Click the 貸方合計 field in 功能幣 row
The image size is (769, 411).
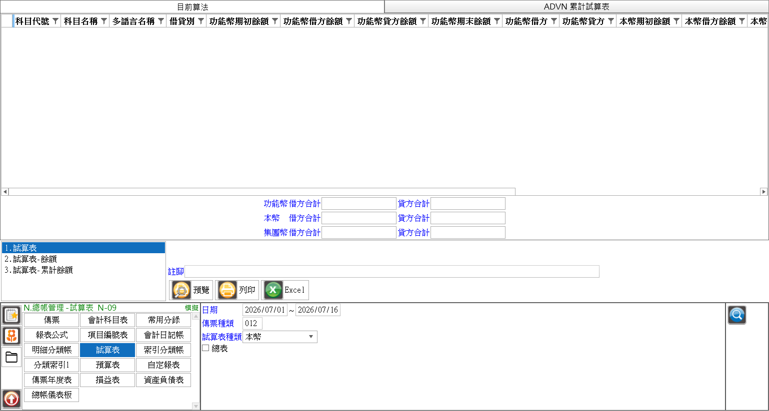[468, 204]
